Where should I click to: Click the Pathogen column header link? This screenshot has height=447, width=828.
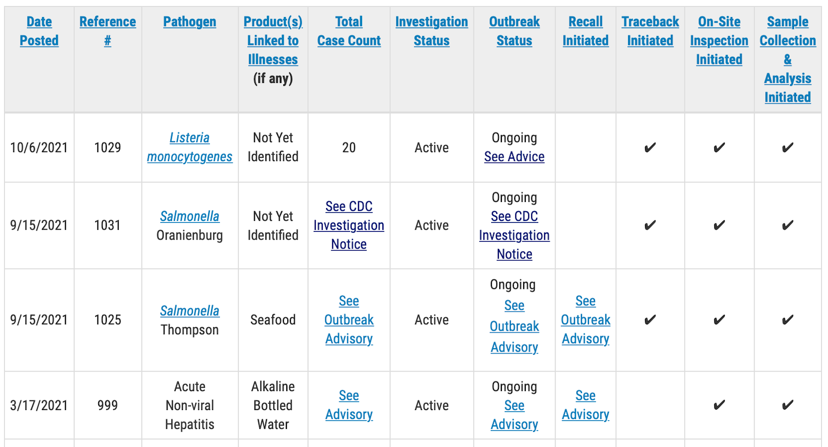(x=190, y=22)
